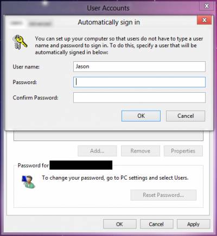Close the User Accounts window
Viewport: 217px width, 236px height.
click(x=207, y=6)
